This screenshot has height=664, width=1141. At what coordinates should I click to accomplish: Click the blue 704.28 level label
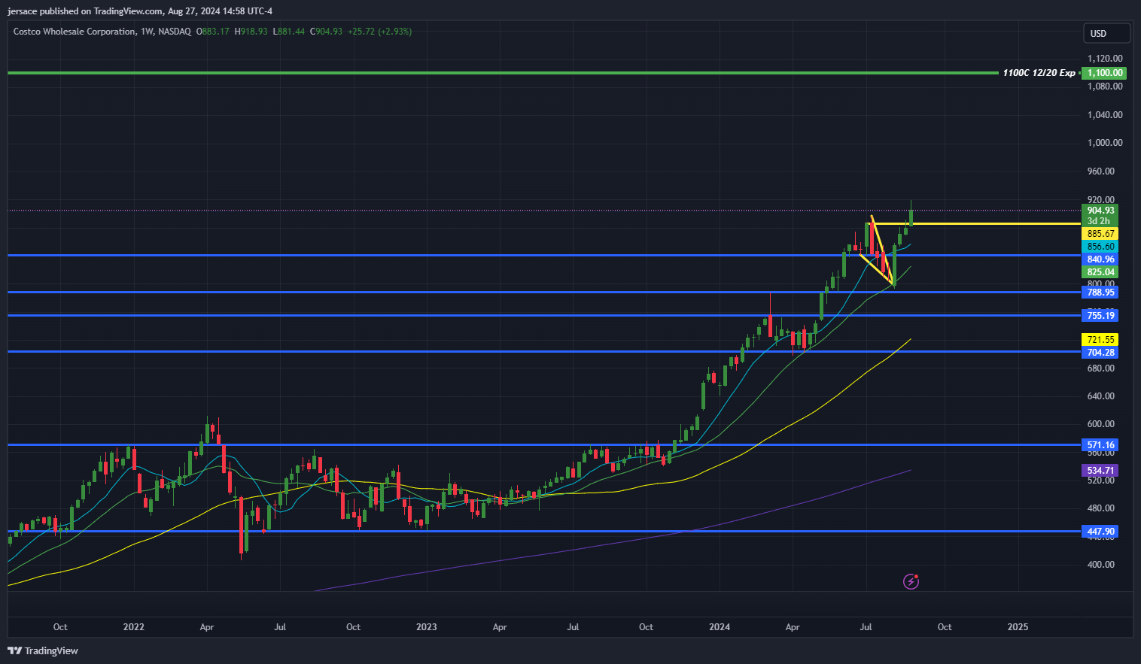point(1100,353)
